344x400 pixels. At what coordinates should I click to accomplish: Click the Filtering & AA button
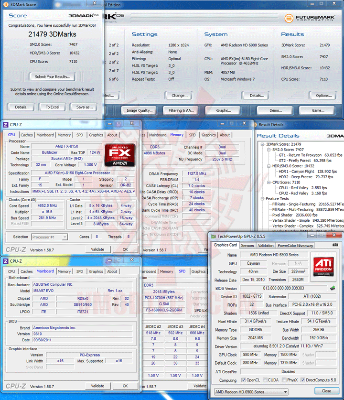[x=181, y=110]
